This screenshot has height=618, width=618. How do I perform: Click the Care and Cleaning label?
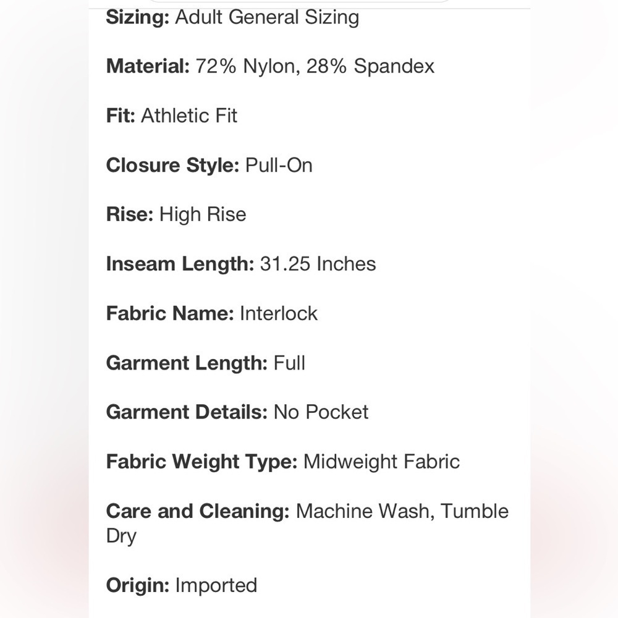pos(198,512)
